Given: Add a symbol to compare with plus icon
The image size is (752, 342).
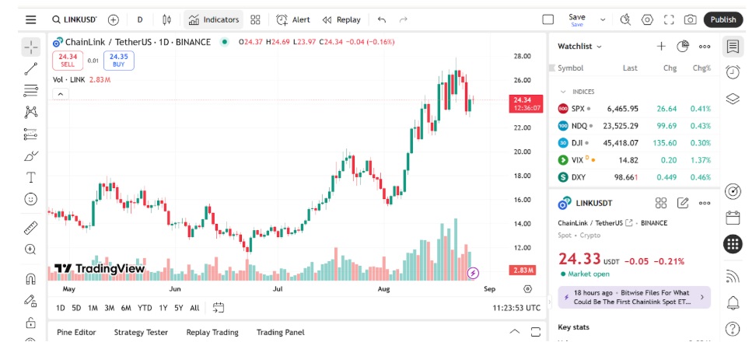Looking at the screenshot, I should tap(114, 19).
